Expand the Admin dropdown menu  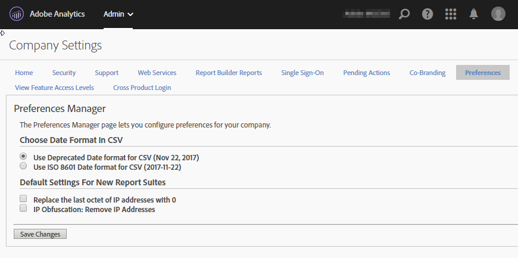pos(118,14)
